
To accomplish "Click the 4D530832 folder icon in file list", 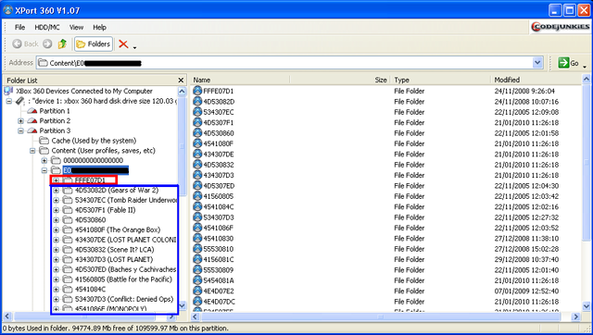I will coord(197,165).
